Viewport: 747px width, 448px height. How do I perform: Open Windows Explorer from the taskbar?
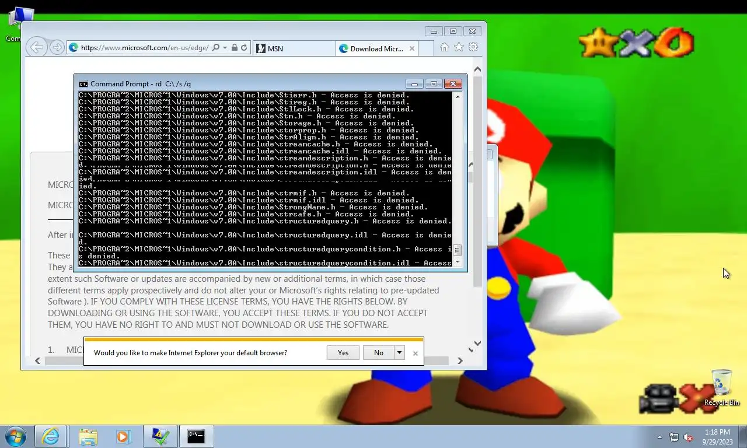click(88, 436)
